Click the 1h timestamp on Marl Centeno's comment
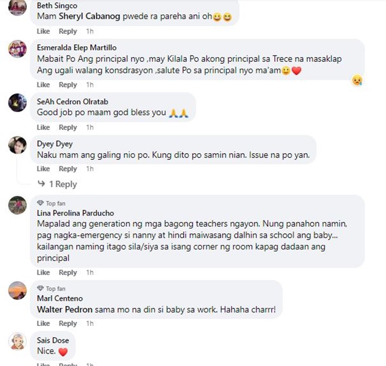The width and height of the screenshot is (386, 366). coord(90,323)
